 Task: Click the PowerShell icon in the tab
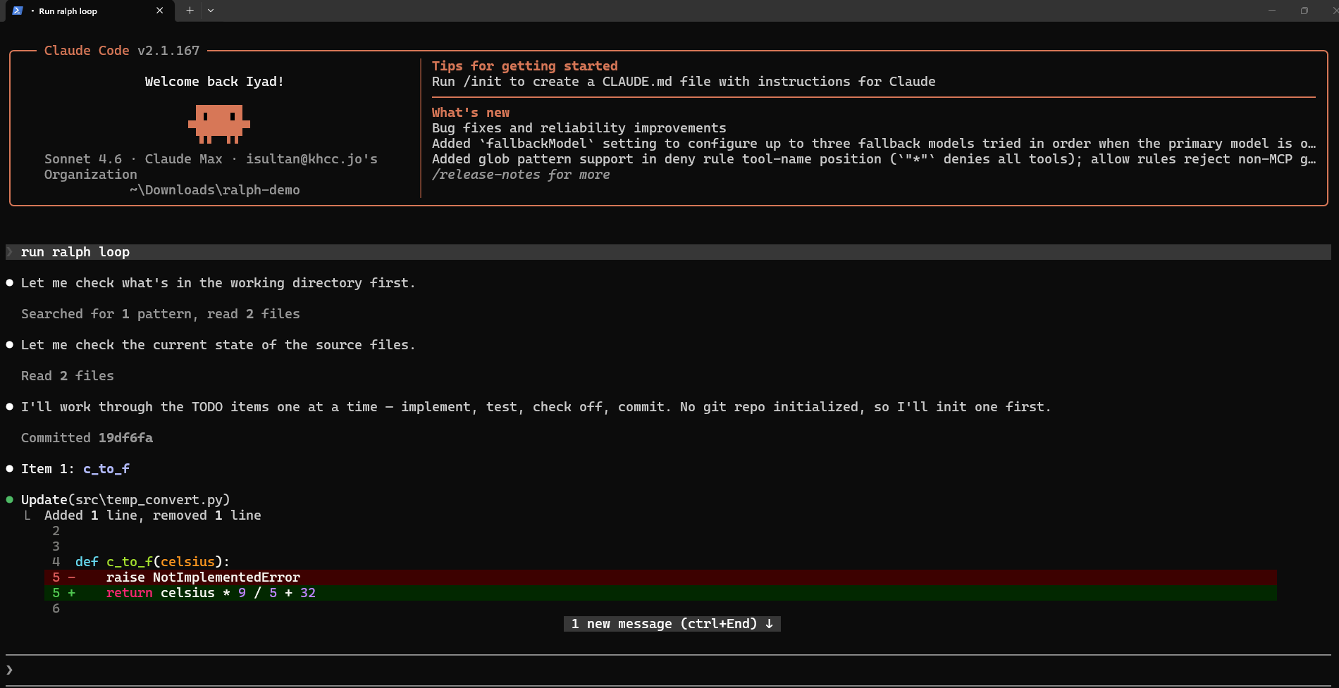(x=18, y=11)
